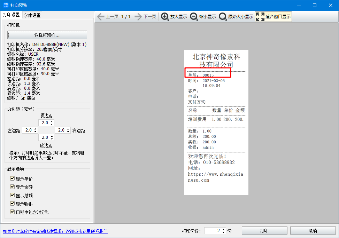Click into the 底边距 input field

point(45,137)
